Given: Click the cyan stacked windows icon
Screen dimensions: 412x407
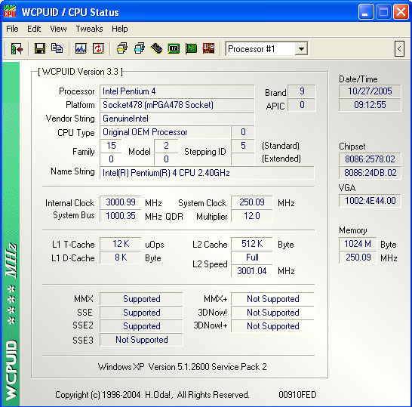Looking at the screenshot, I should coord(140,48).
